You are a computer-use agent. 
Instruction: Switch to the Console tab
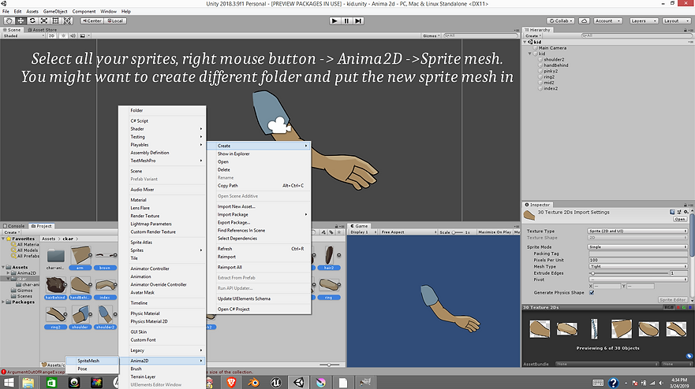13,226
